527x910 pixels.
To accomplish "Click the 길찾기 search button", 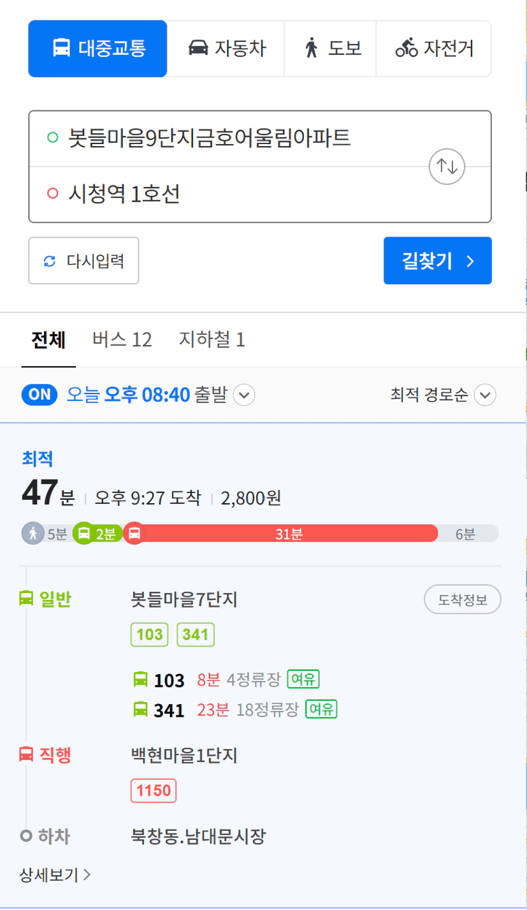I will click(x=438, y=260).
